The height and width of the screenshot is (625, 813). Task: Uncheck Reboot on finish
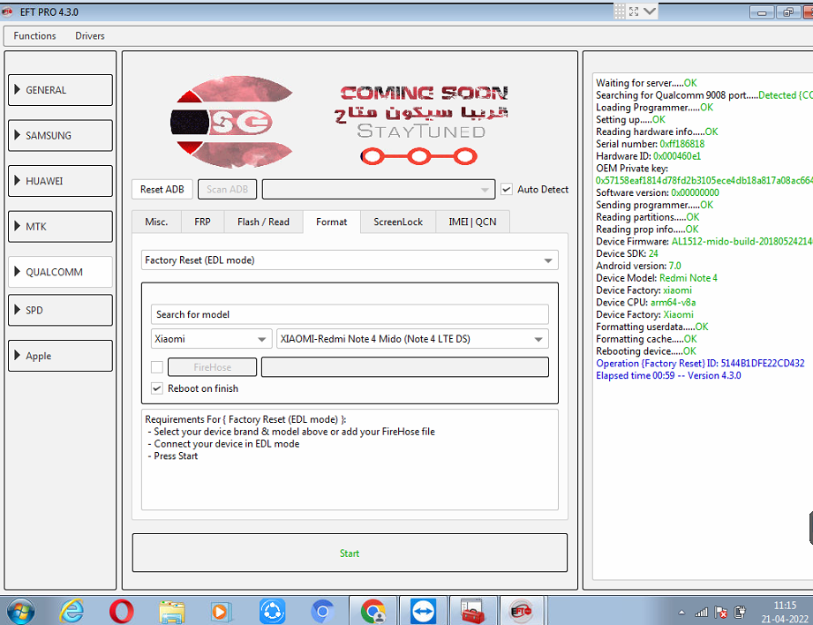157,388
